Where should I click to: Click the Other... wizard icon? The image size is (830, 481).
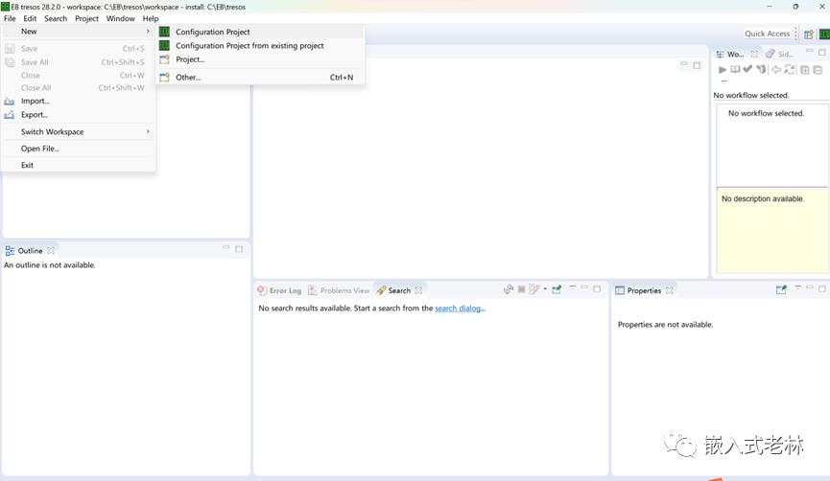[x=165, y=78]
